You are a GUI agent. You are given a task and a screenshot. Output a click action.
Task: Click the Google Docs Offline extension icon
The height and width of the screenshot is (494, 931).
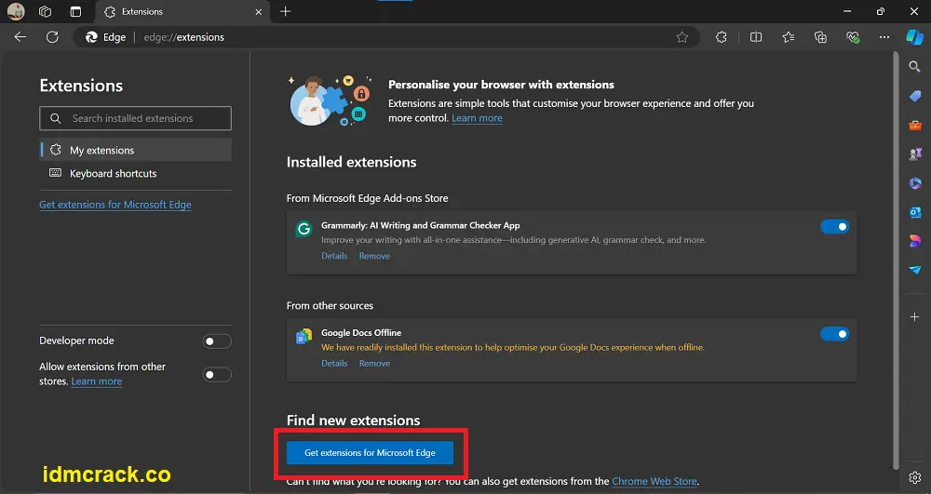pyautogui.click(x=304, y=336)
